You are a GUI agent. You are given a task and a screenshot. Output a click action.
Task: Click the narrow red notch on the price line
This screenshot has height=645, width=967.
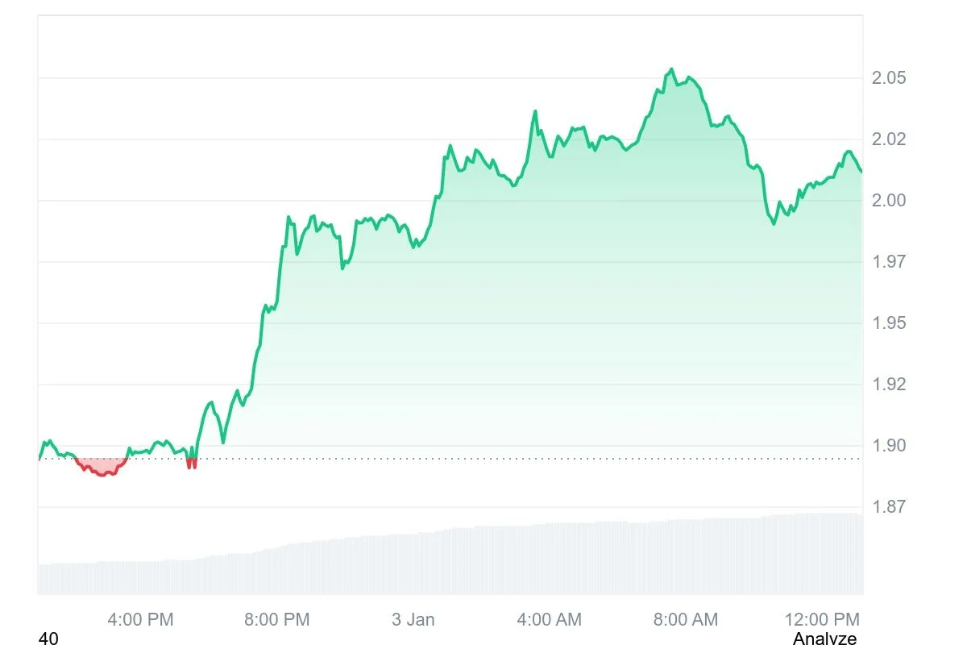[x=191, y=463]
